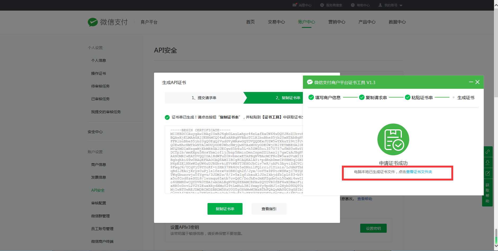The height and width of the screenshot is (251, 498).
Task: Open 商户信息 in sidebar
Action: 99,165
